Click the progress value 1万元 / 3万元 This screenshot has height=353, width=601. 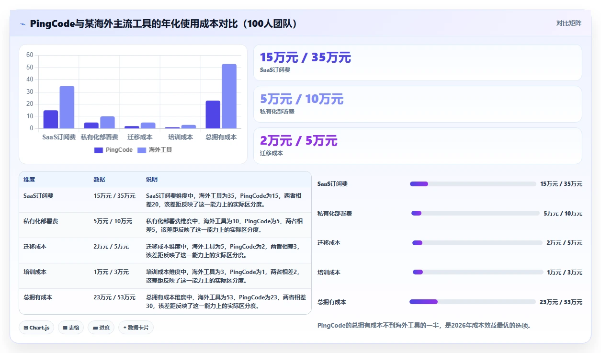pyautogui.click(x=565, y=273)
